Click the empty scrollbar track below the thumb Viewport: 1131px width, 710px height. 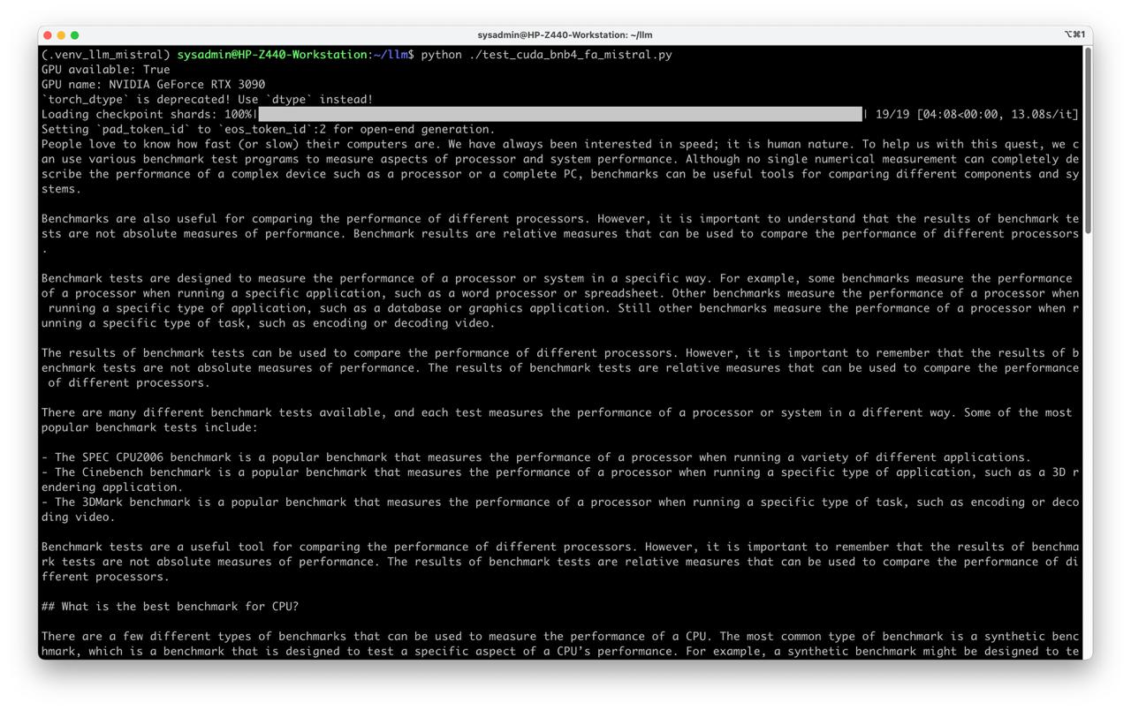(1088, 442)
